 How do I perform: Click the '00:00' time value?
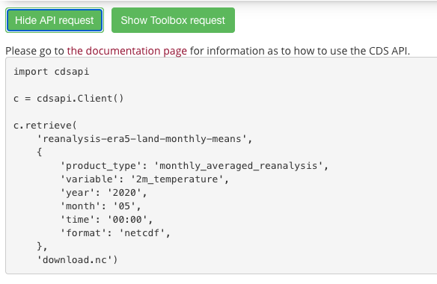127,220
